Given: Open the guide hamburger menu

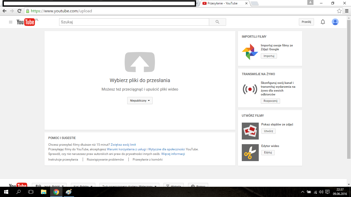Looking at the screenshot, I should pos(11,22).
